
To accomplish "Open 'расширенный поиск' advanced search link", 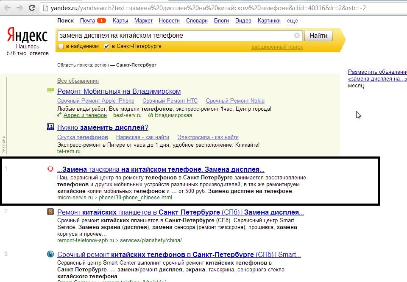I will point(277,47).
